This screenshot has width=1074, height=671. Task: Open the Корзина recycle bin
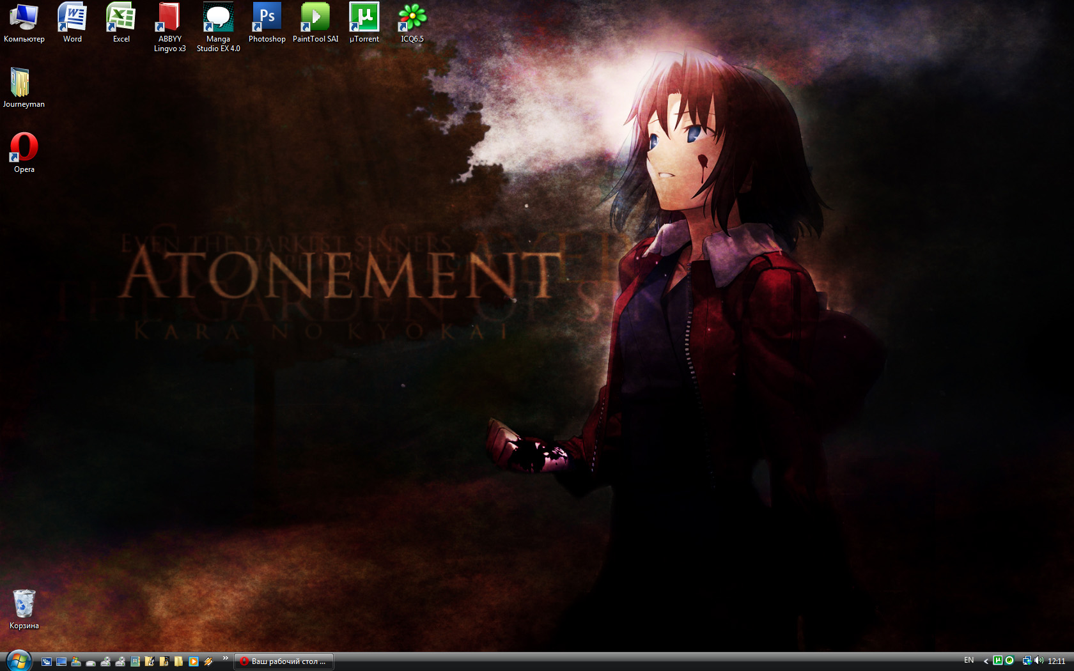[24, 609]
